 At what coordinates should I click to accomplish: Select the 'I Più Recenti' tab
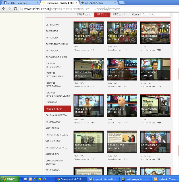(x=84, y=14)
